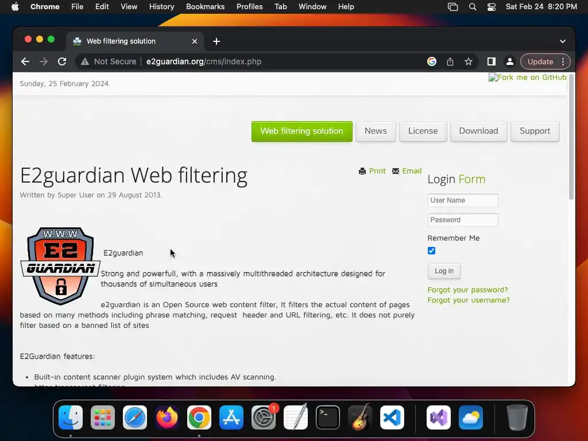Open System Settings from the dock
588x441 pixels.
point(263,417)
